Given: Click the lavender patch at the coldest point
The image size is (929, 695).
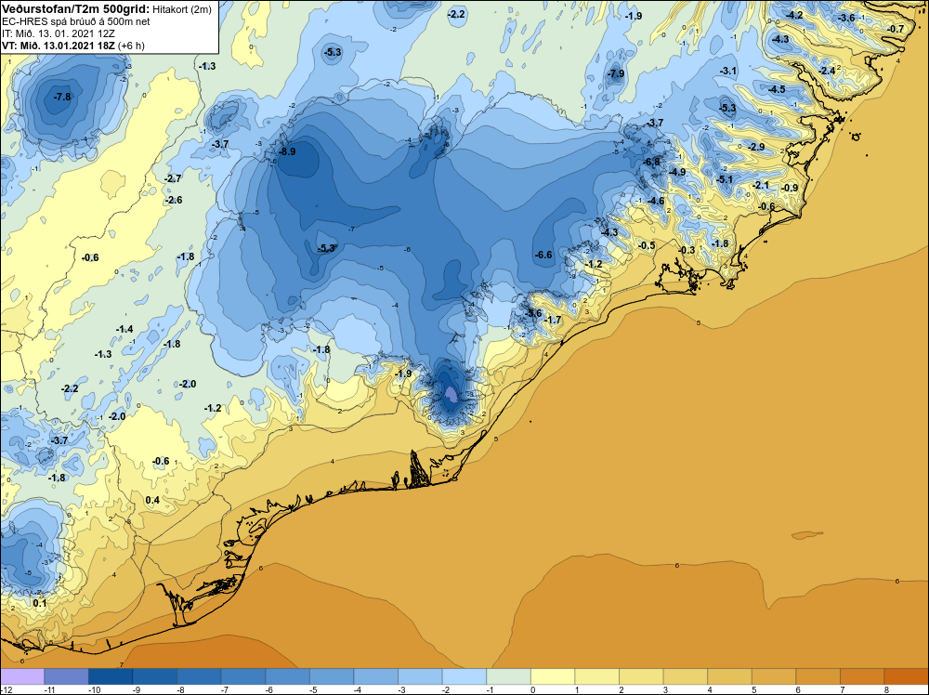Looking at the screenshot, I should 451,395.
